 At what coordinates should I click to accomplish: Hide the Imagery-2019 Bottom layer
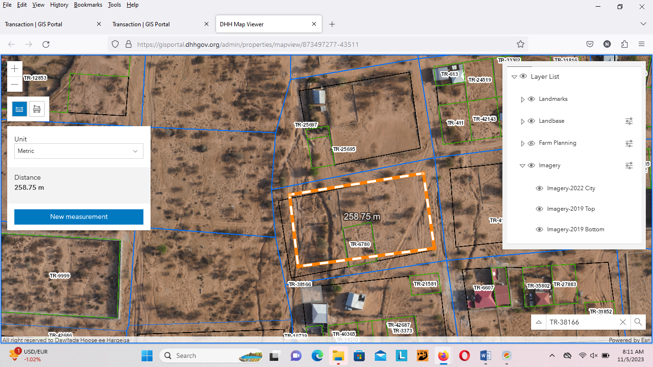[539, 229]
